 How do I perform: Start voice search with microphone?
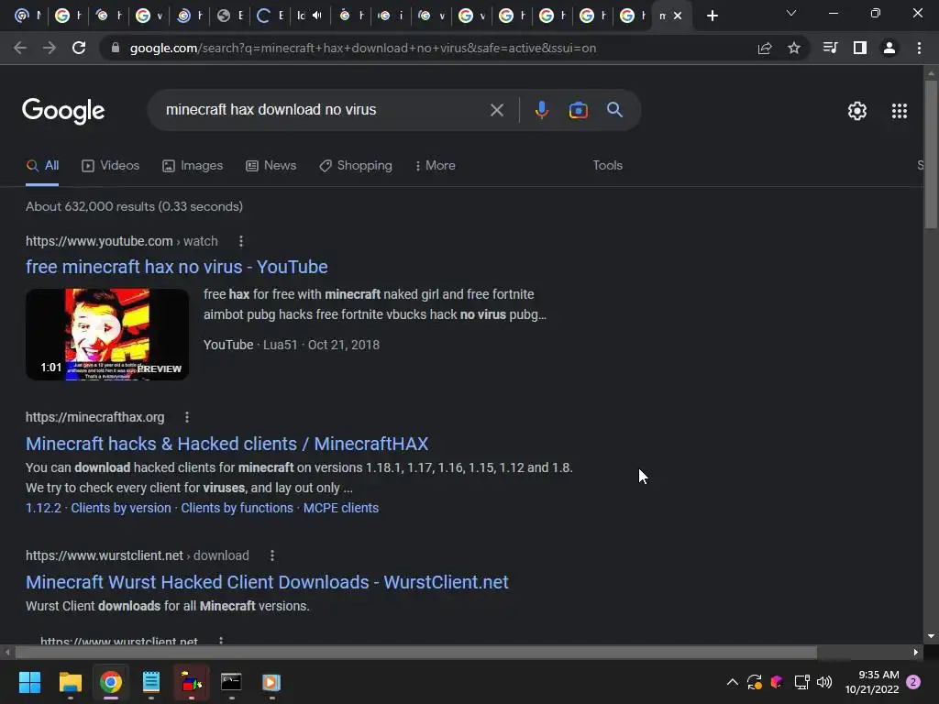point(541,110)
